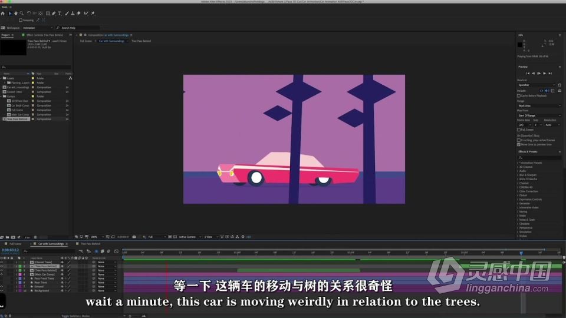Select Car with Surroundings timeline tab
The image size is (566, 318).
[51, 244]
